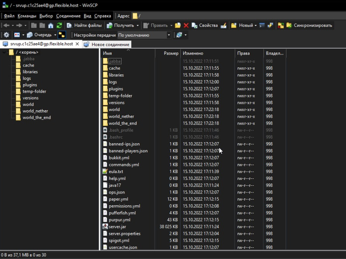
Task: Expand the Править dropdown arrow
Action: coord(171,25)
